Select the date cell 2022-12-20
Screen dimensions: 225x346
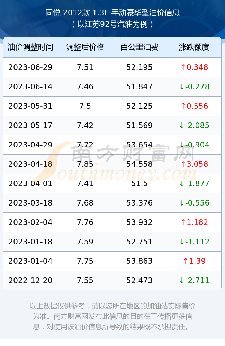pyautogui.click(x=30, y=281)
